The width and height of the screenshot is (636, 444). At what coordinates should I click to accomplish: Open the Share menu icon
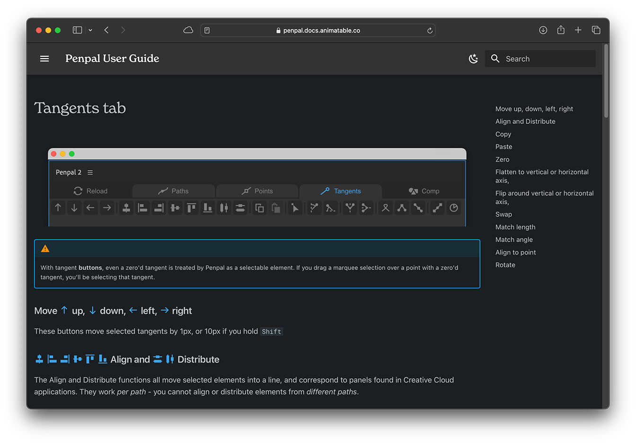pos(561,30)
